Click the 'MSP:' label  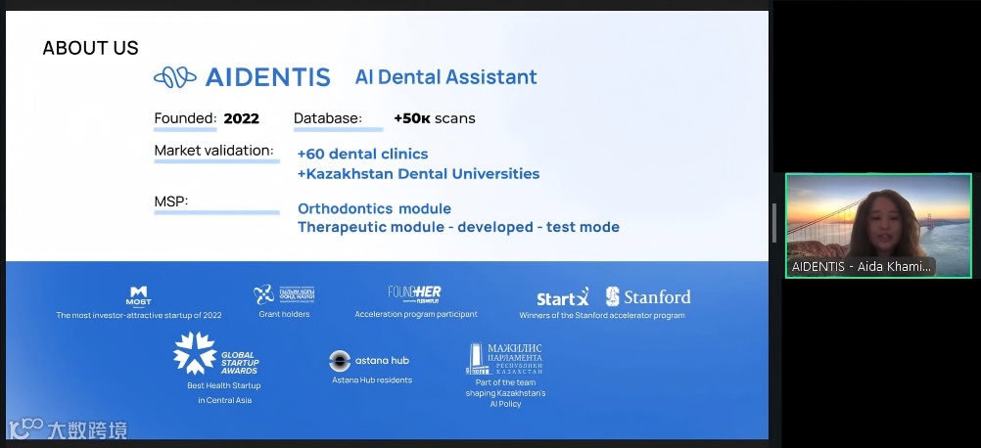pos(171,202)
